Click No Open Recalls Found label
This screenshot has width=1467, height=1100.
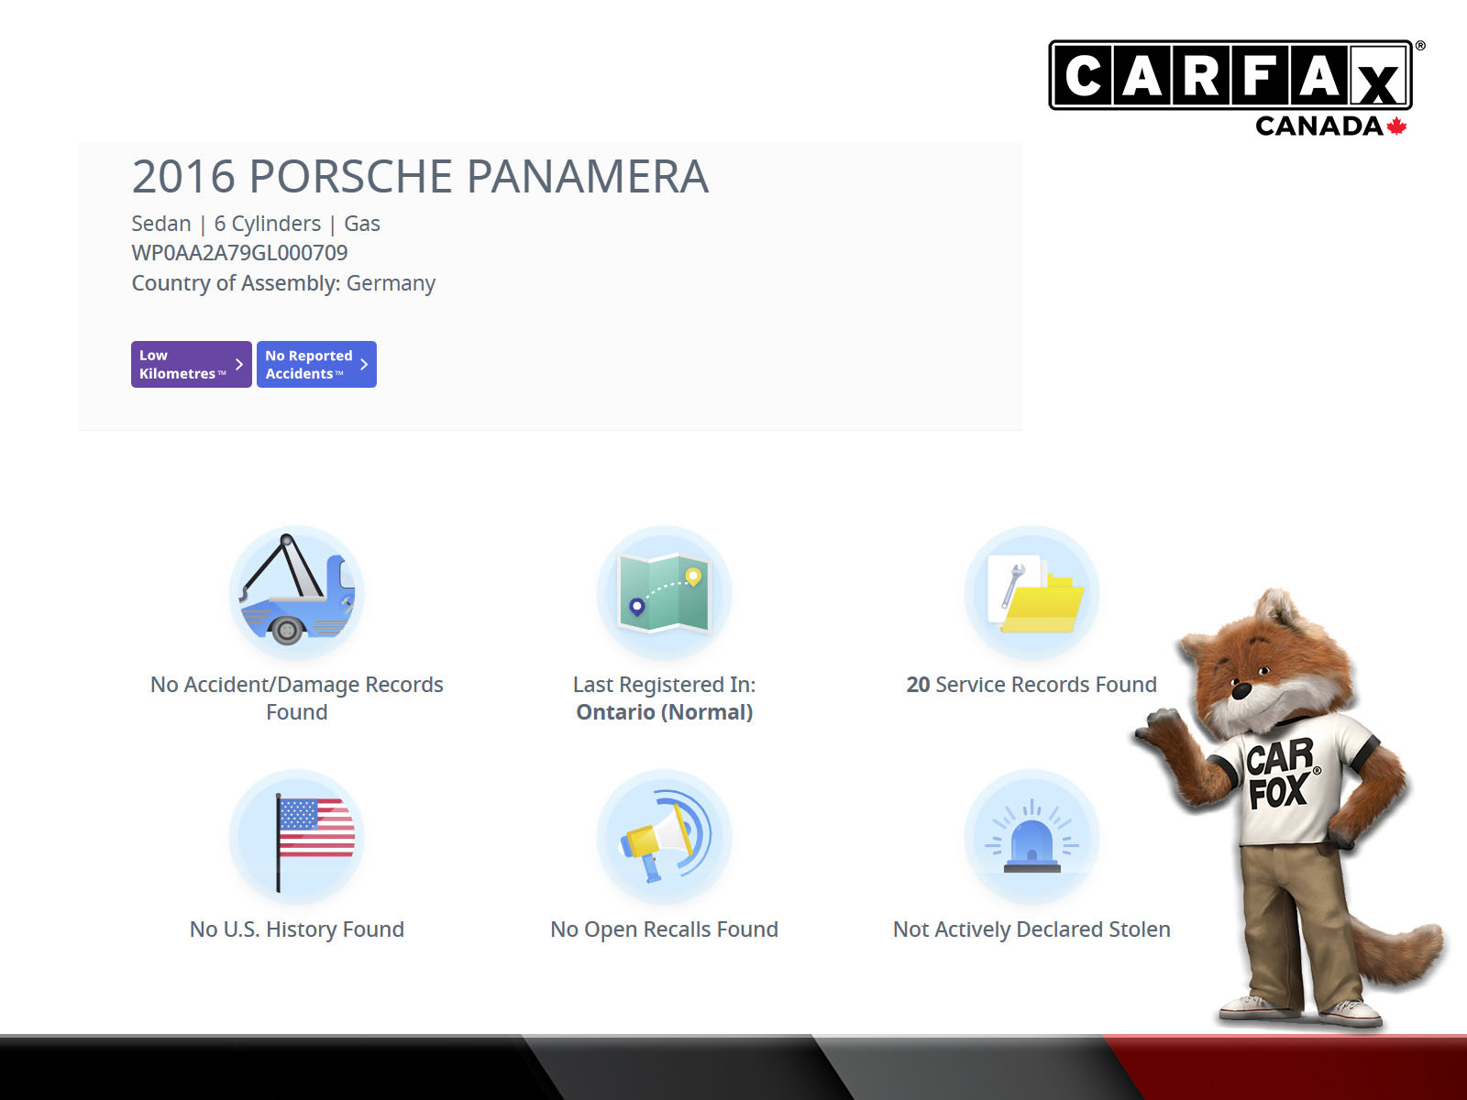tap(664, 929)
